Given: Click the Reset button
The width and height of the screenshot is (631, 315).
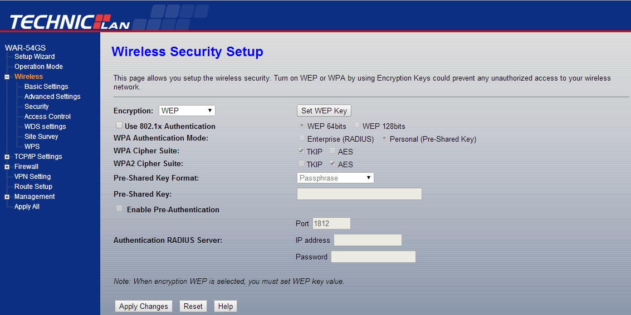Looking at the screenshot, I should pyautogui.click(x=193, y=306).
